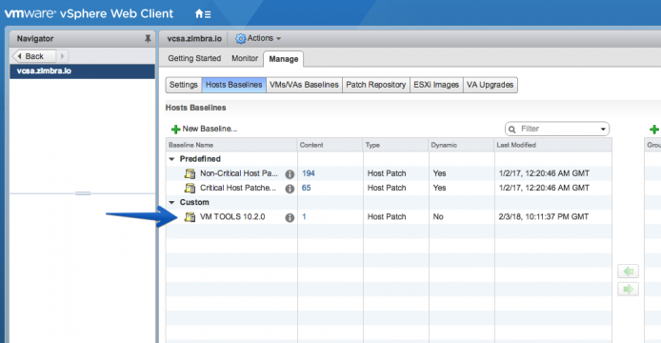
Task: Click the green left arrow button
Action: [628, 271]
